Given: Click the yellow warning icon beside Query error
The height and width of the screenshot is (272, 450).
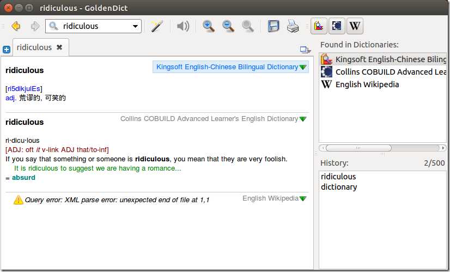Looking at the screenshot, I should click(19, 200).
